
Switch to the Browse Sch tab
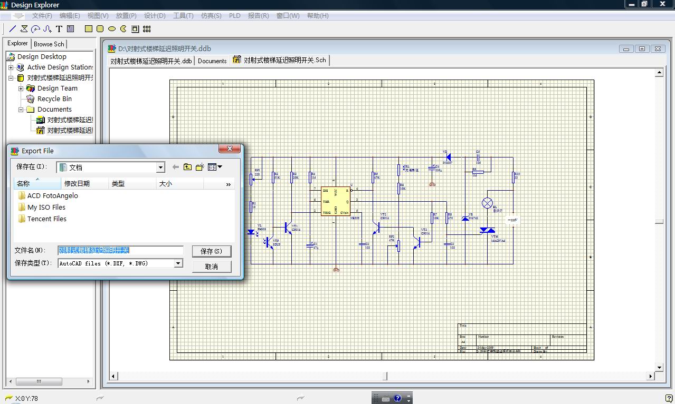click(49, 44)
